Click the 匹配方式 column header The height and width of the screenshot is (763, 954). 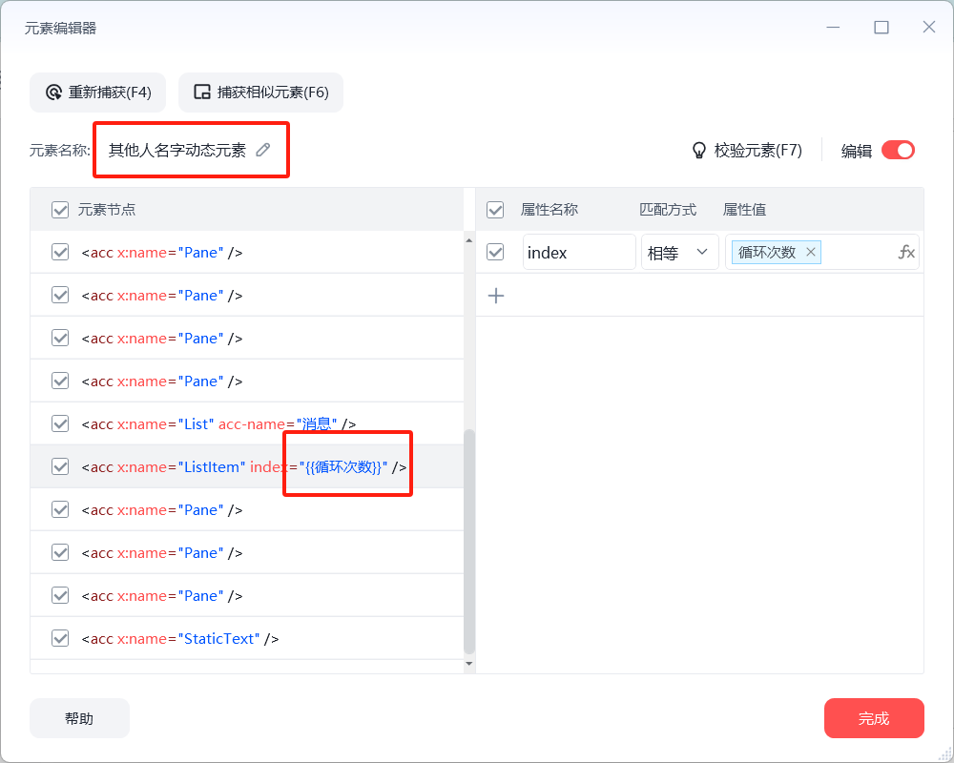668,210
